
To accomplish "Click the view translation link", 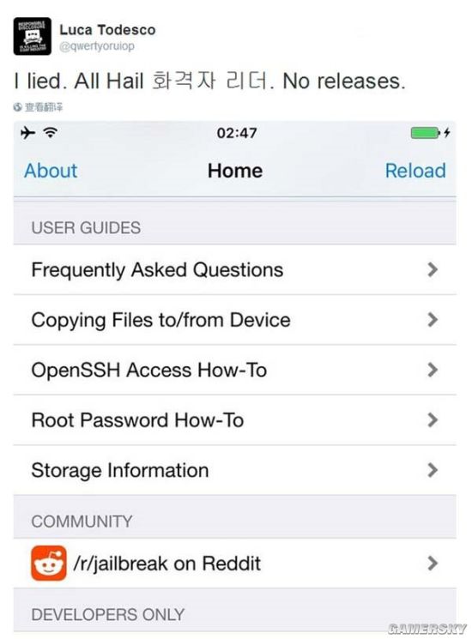I will [x=44, y=107].
